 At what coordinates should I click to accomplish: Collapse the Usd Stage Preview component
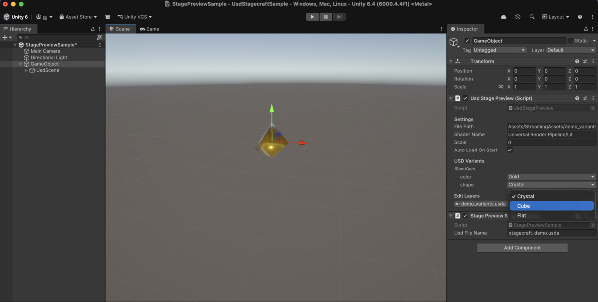pos(451,98)
